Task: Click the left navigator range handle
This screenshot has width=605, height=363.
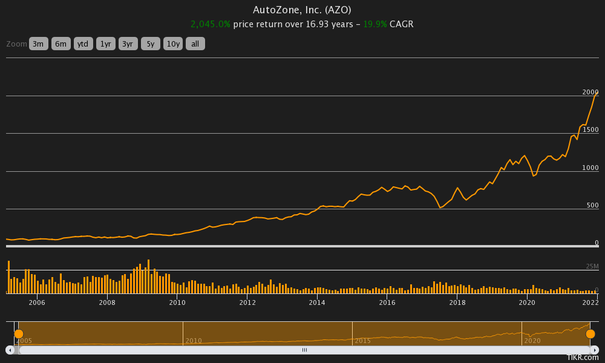Action: click(x=19, y=334)
